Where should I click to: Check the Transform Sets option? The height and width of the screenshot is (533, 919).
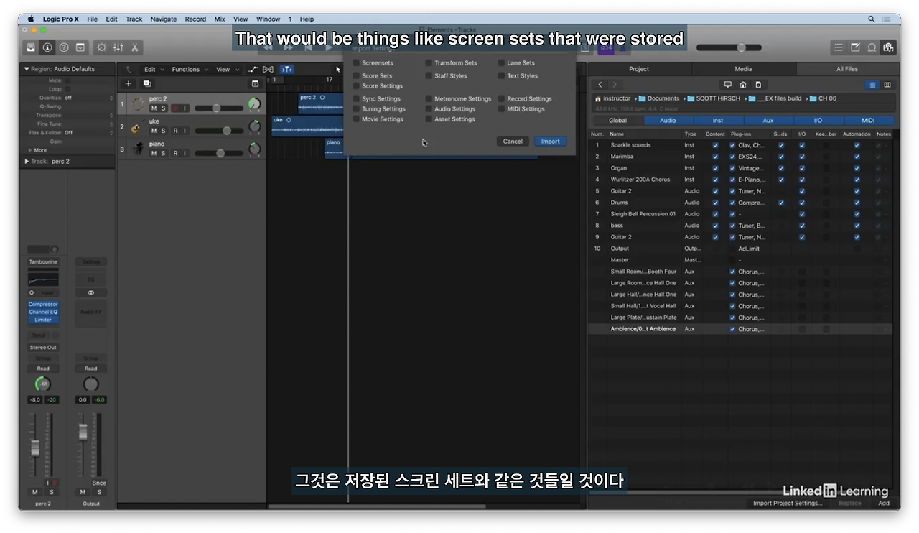[x=429, y=63]
